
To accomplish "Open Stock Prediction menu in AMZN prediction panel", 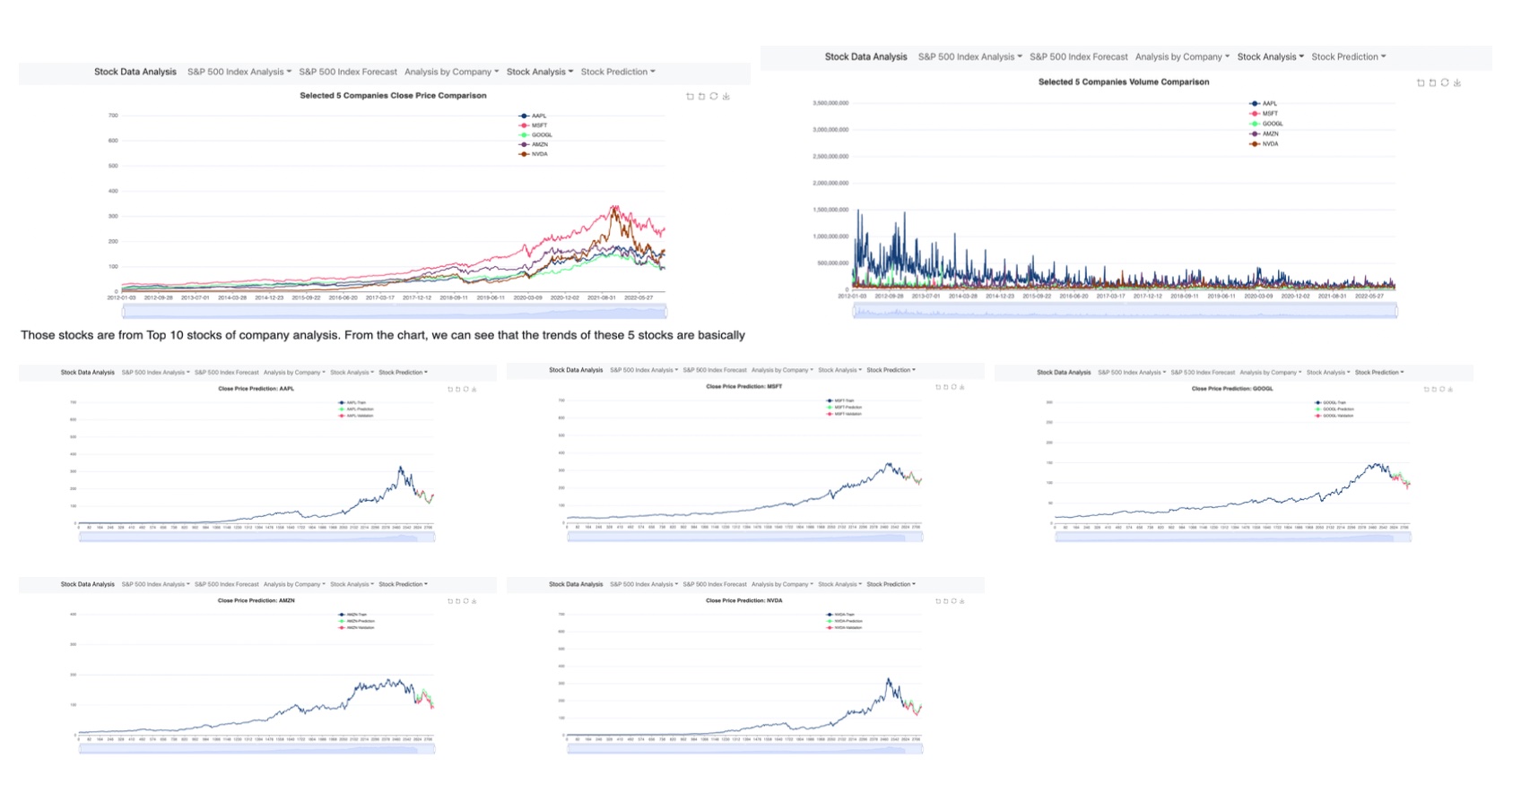I will click(403, 584).
